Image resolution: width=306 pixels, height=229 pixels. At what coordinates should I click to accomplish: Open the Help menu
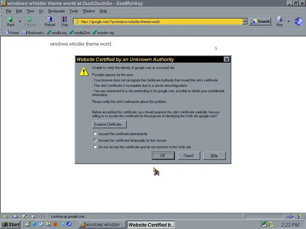pyautogui.click(x=103, y=11)
